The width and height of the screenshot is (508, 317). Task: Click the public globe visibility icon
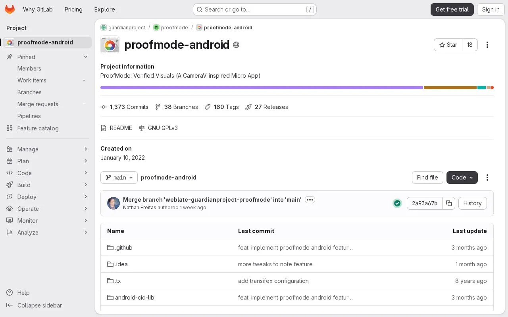coord(236,45)
